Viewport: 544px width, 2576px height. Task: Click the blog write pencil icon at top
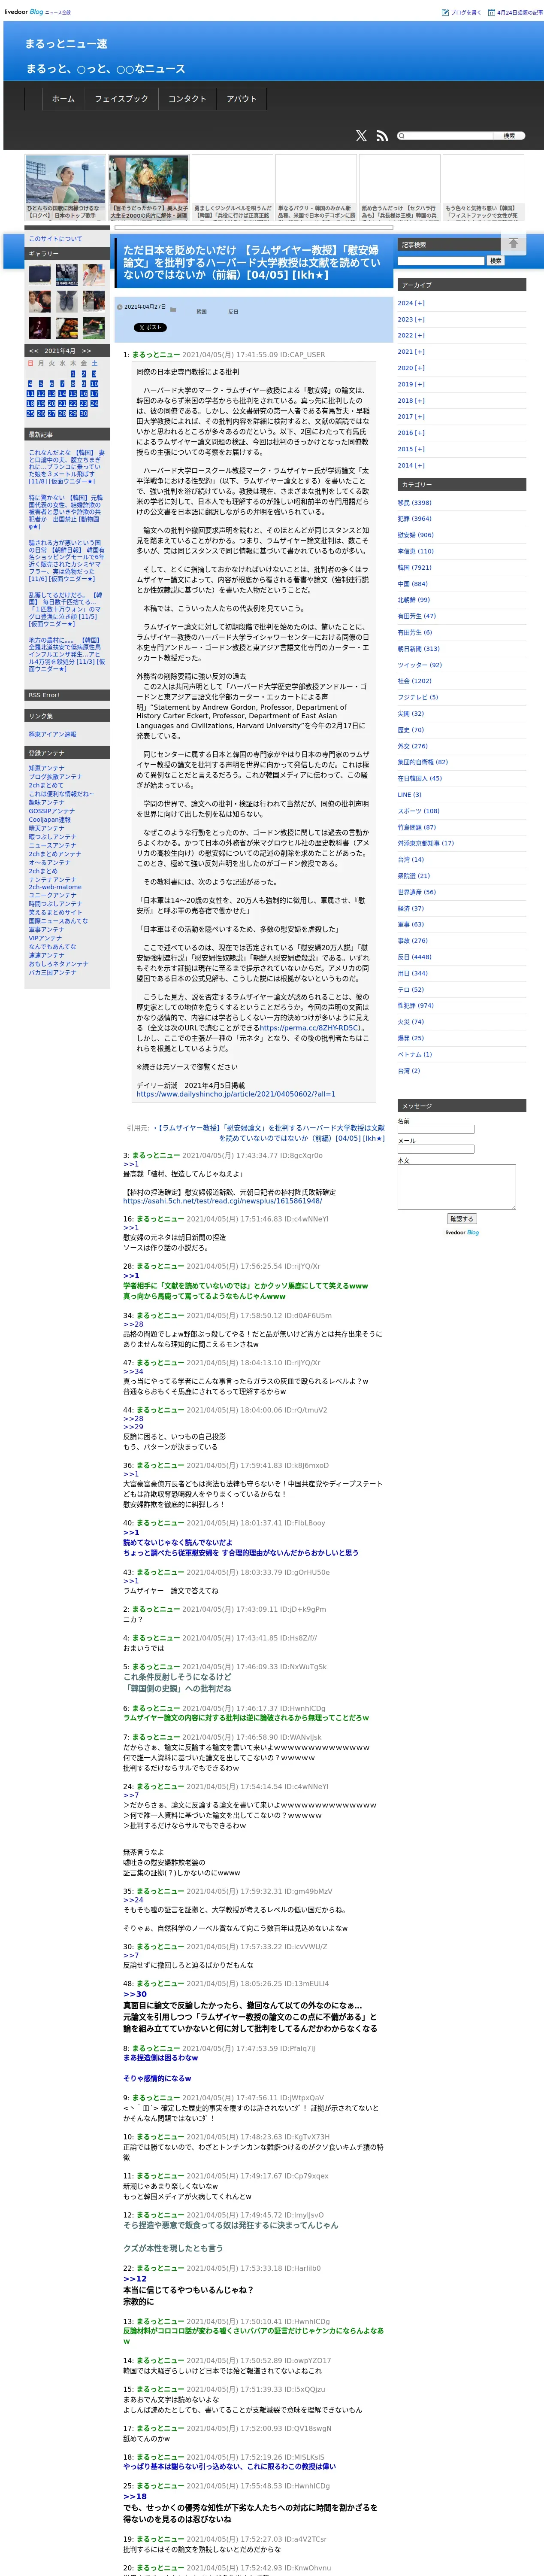point(445,12)
